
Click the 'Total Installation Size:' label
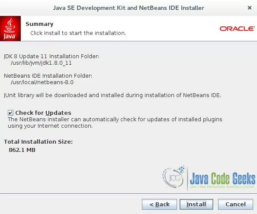(38, 142)
